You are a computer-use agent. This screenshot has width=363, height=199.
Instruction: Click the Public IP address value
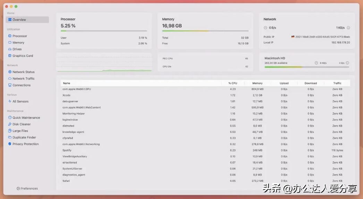tap(322, 37)
